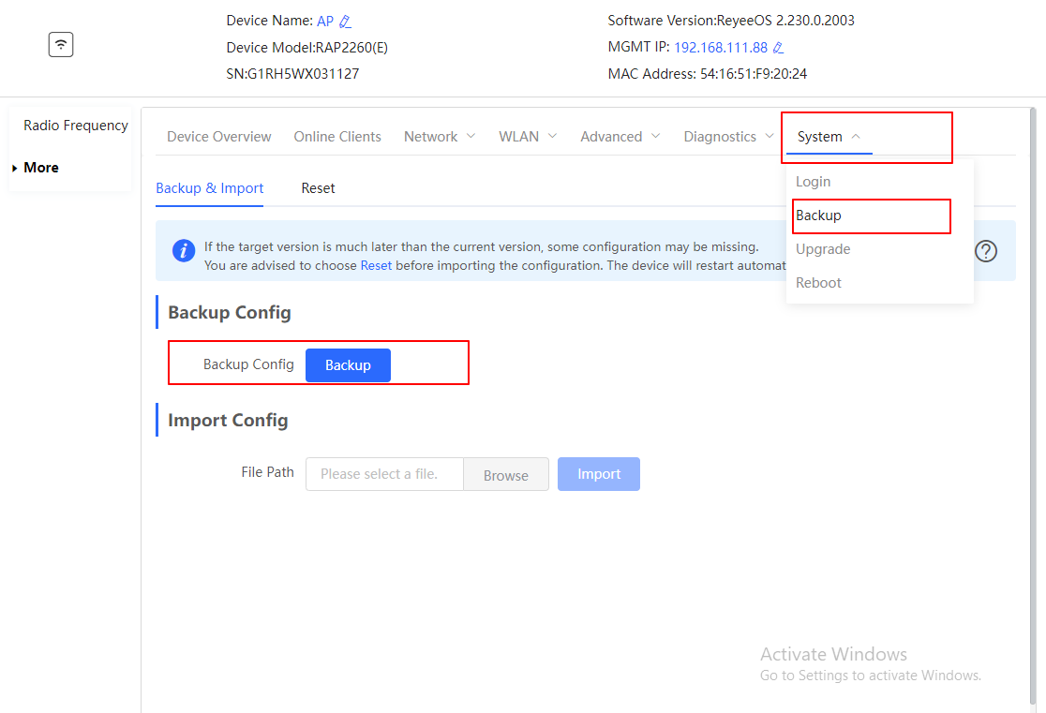Switch to the Reset tab
The height and width of the screenshot is (713, 1046).
point(318,188)
